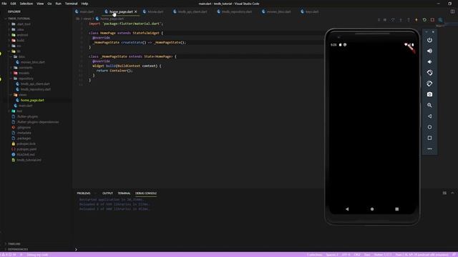Click the emulator toolbar Overview square icon
The height and width of the screenshot is (257, 458).
429,138
